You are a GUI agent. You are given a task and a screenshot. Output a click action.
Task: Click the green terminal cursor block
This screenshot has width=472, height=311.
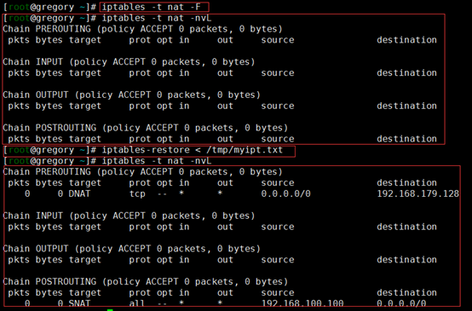coord(110,310)
